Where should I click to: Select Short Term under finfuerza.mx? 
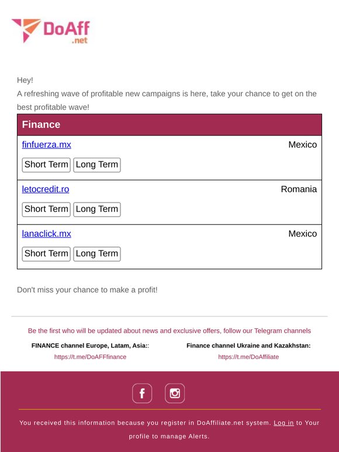click(x=46, y=165)
